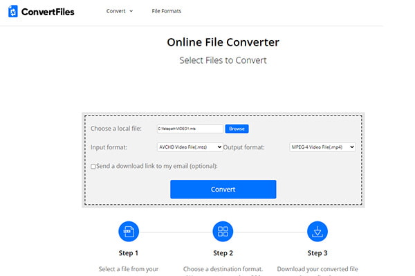
Task: Click the 'Step 2' heading text
Action: coord(223,253)
